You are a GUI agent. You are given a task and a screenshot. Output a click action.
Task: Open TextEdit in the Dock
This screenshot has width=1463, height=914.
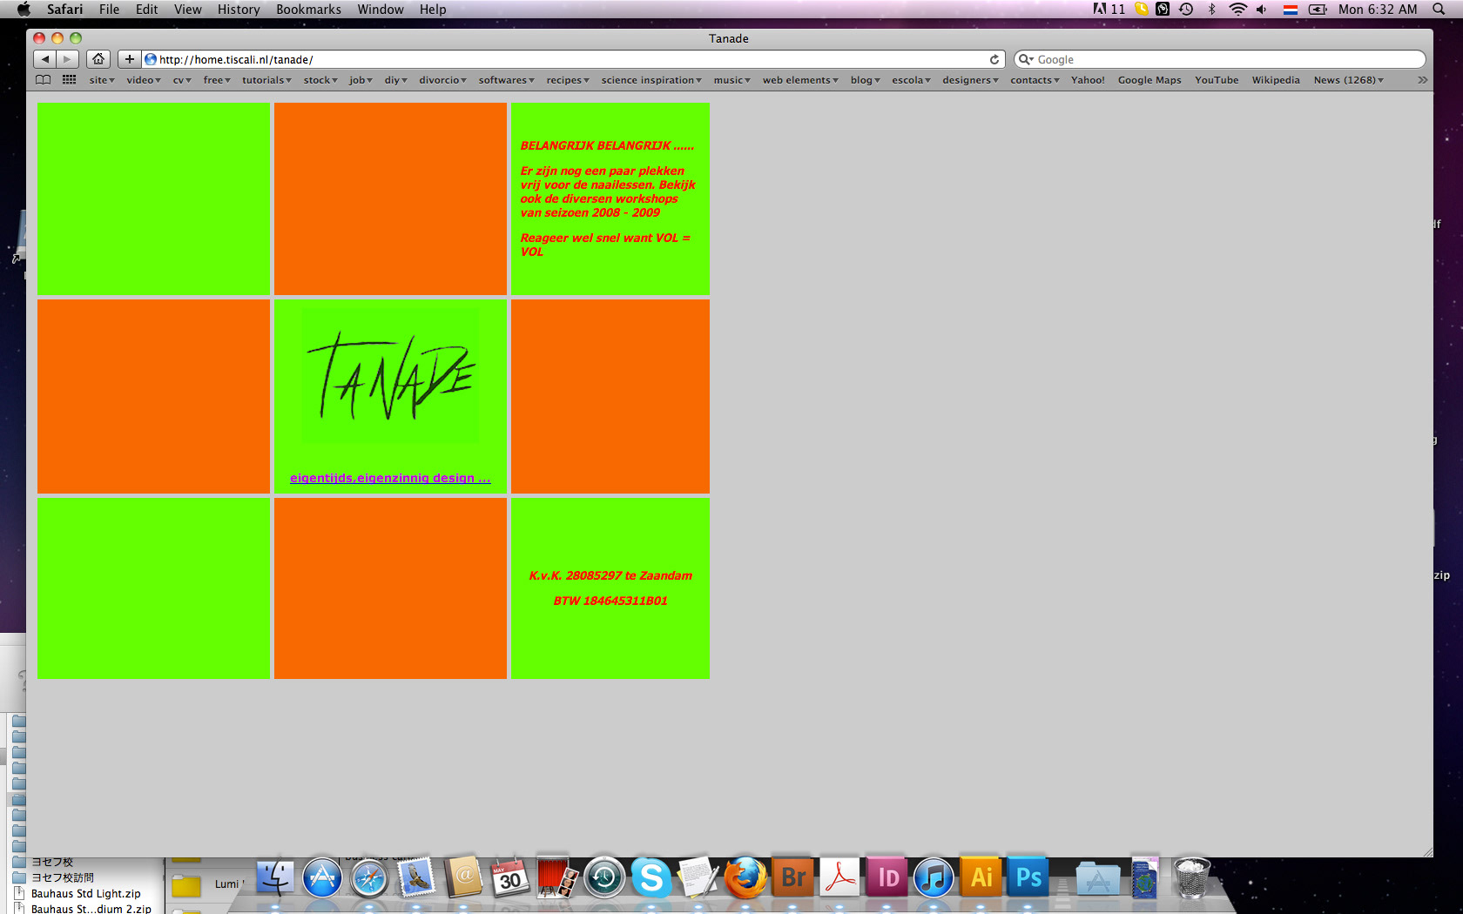pos(698,877)
